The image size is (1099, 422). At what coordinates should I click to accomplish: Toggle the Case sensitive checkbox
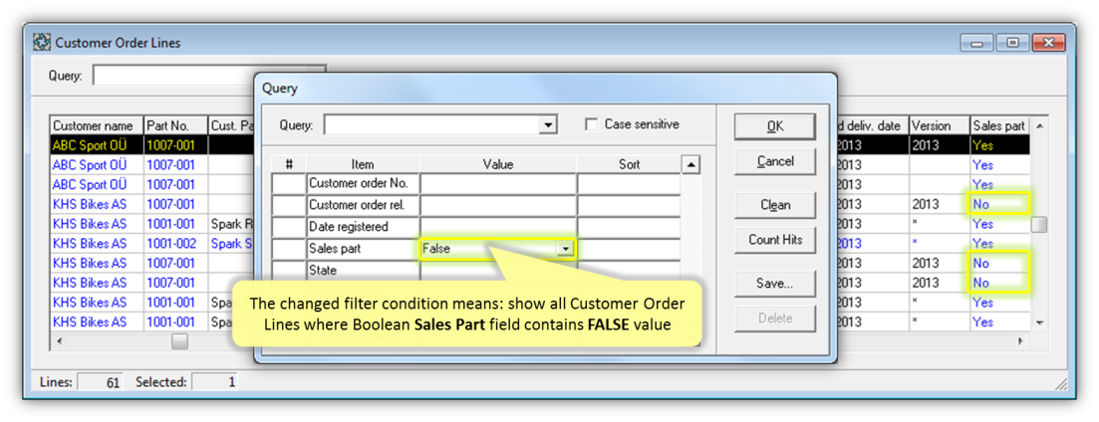pyautogui.click(x=592, y=124)
